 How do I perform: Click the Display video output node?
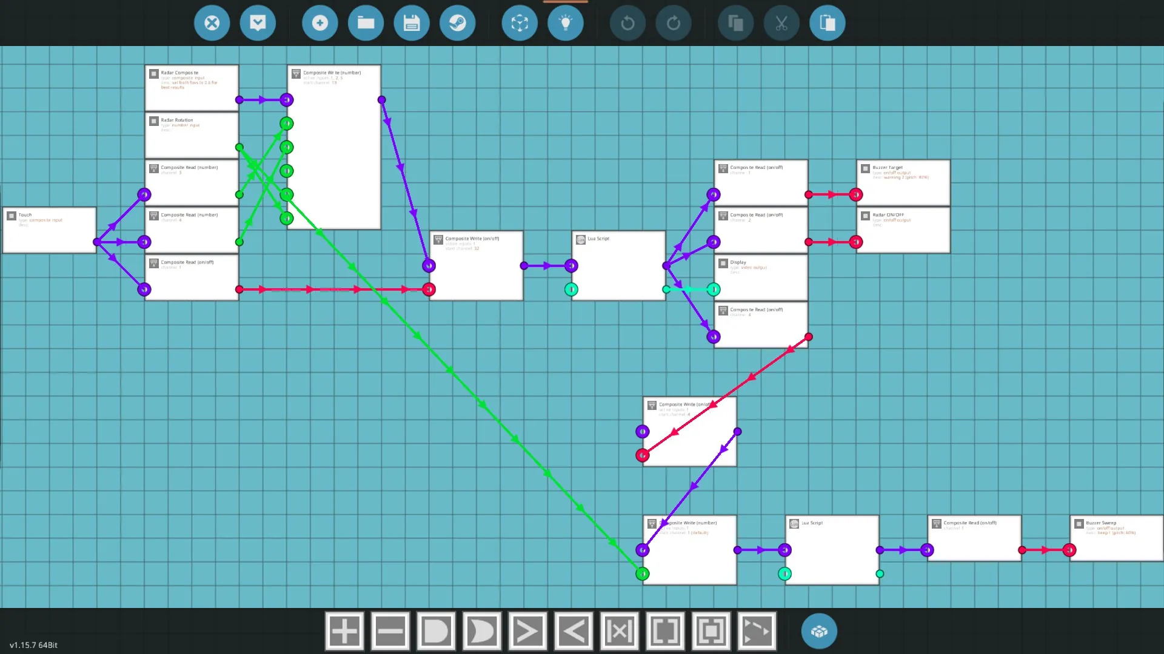[x=761, y=277]
